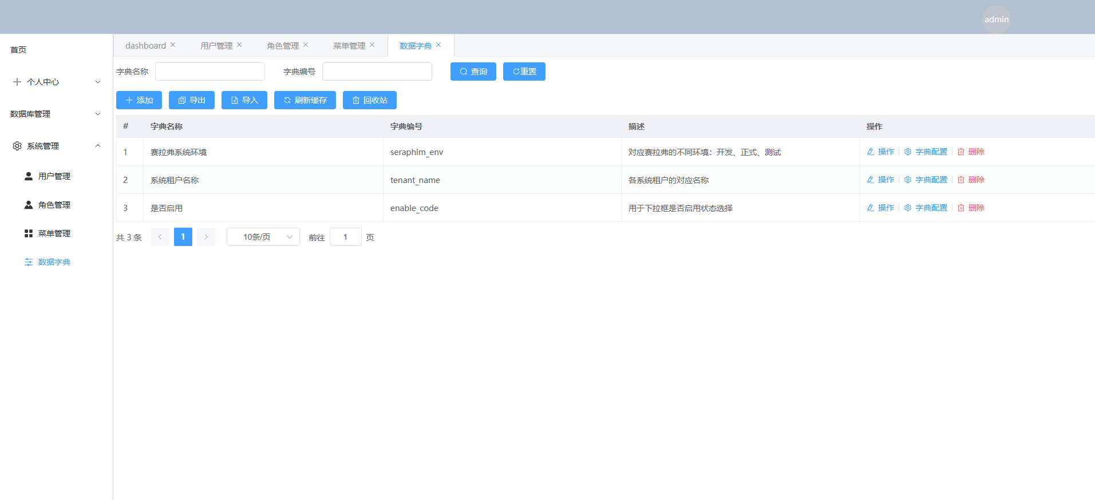Focus the 字典名称 search field

pyautogui.click(x=210, y=72)
